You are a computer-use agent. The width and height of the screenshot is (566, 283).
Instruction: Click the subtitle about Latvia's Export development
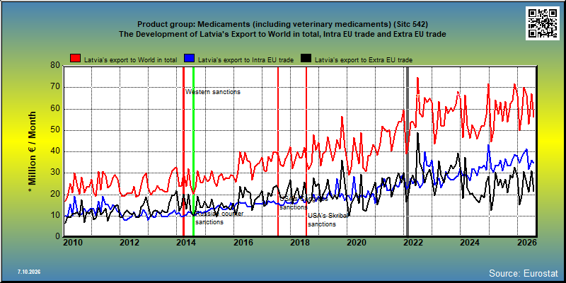282,34
